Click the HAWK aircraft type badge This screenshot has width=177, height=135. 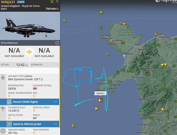click(x=21, y=2)
